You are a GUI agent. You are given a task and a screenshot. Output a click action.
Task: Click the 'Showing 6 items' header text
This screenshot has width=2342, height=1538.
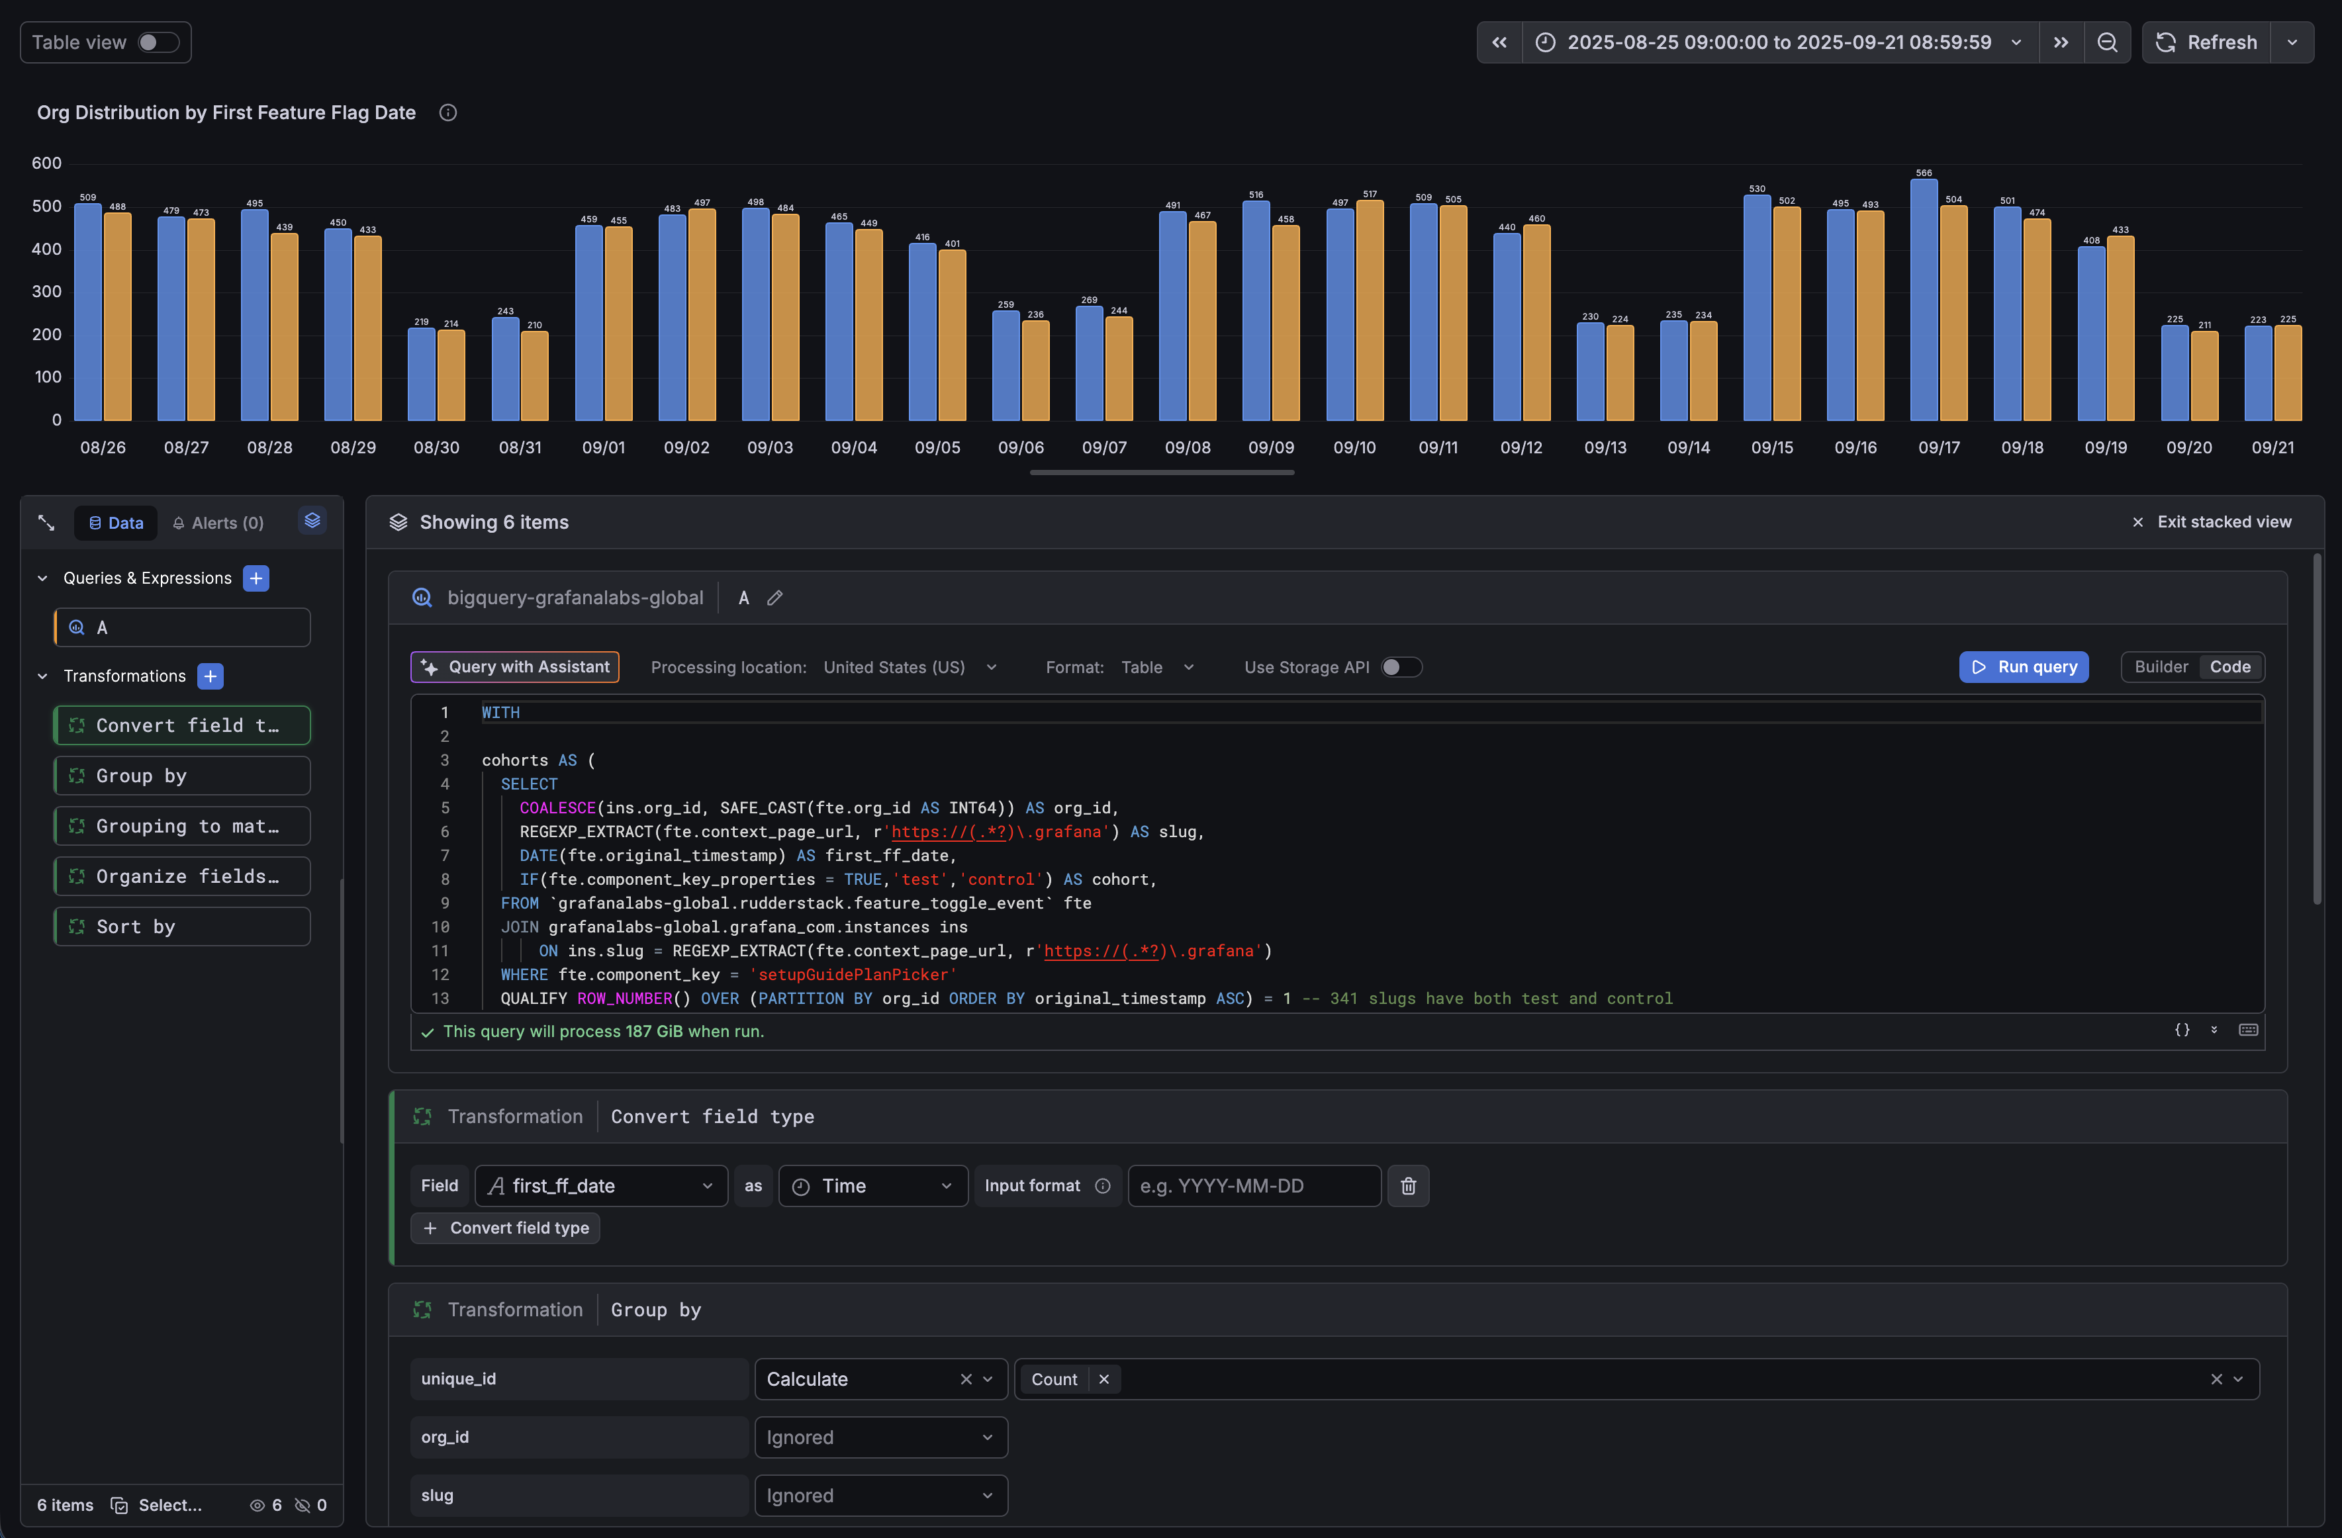tap(494, 523)
